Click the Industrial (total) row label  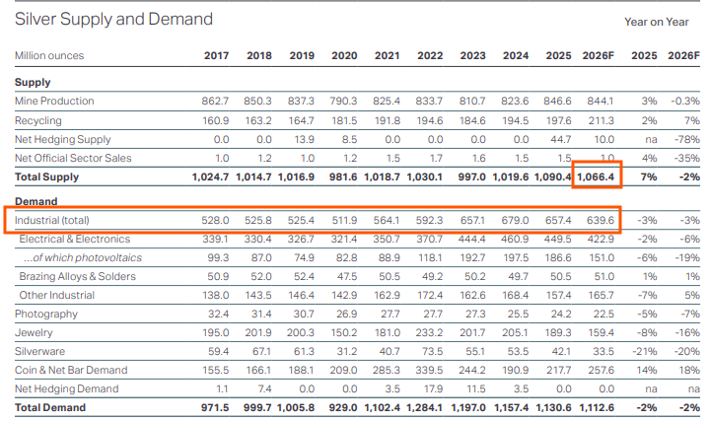coord(52,220)
